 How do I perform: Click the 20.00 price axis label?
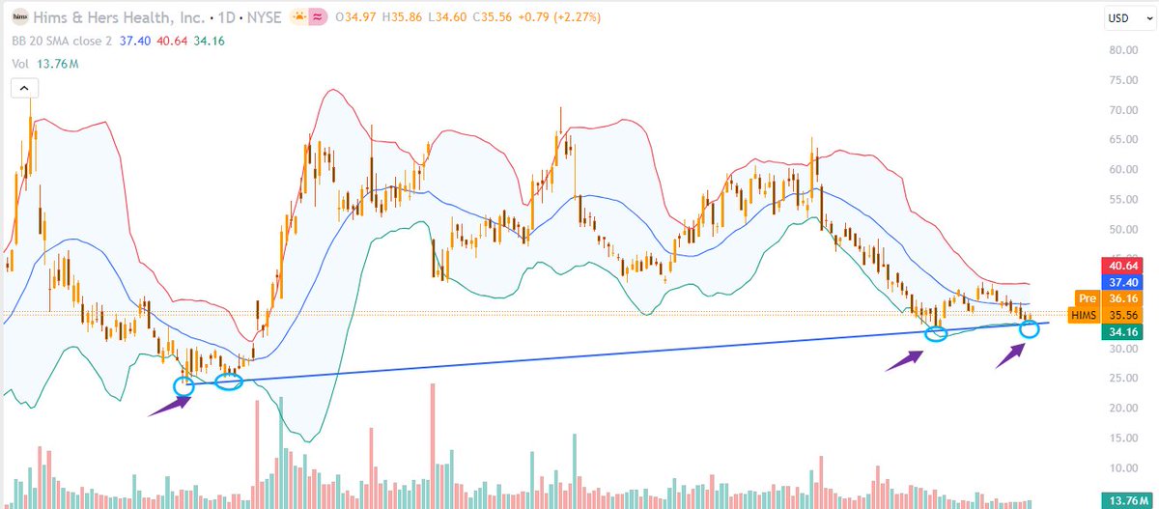pyautogui.click(x=1121, y=409)
